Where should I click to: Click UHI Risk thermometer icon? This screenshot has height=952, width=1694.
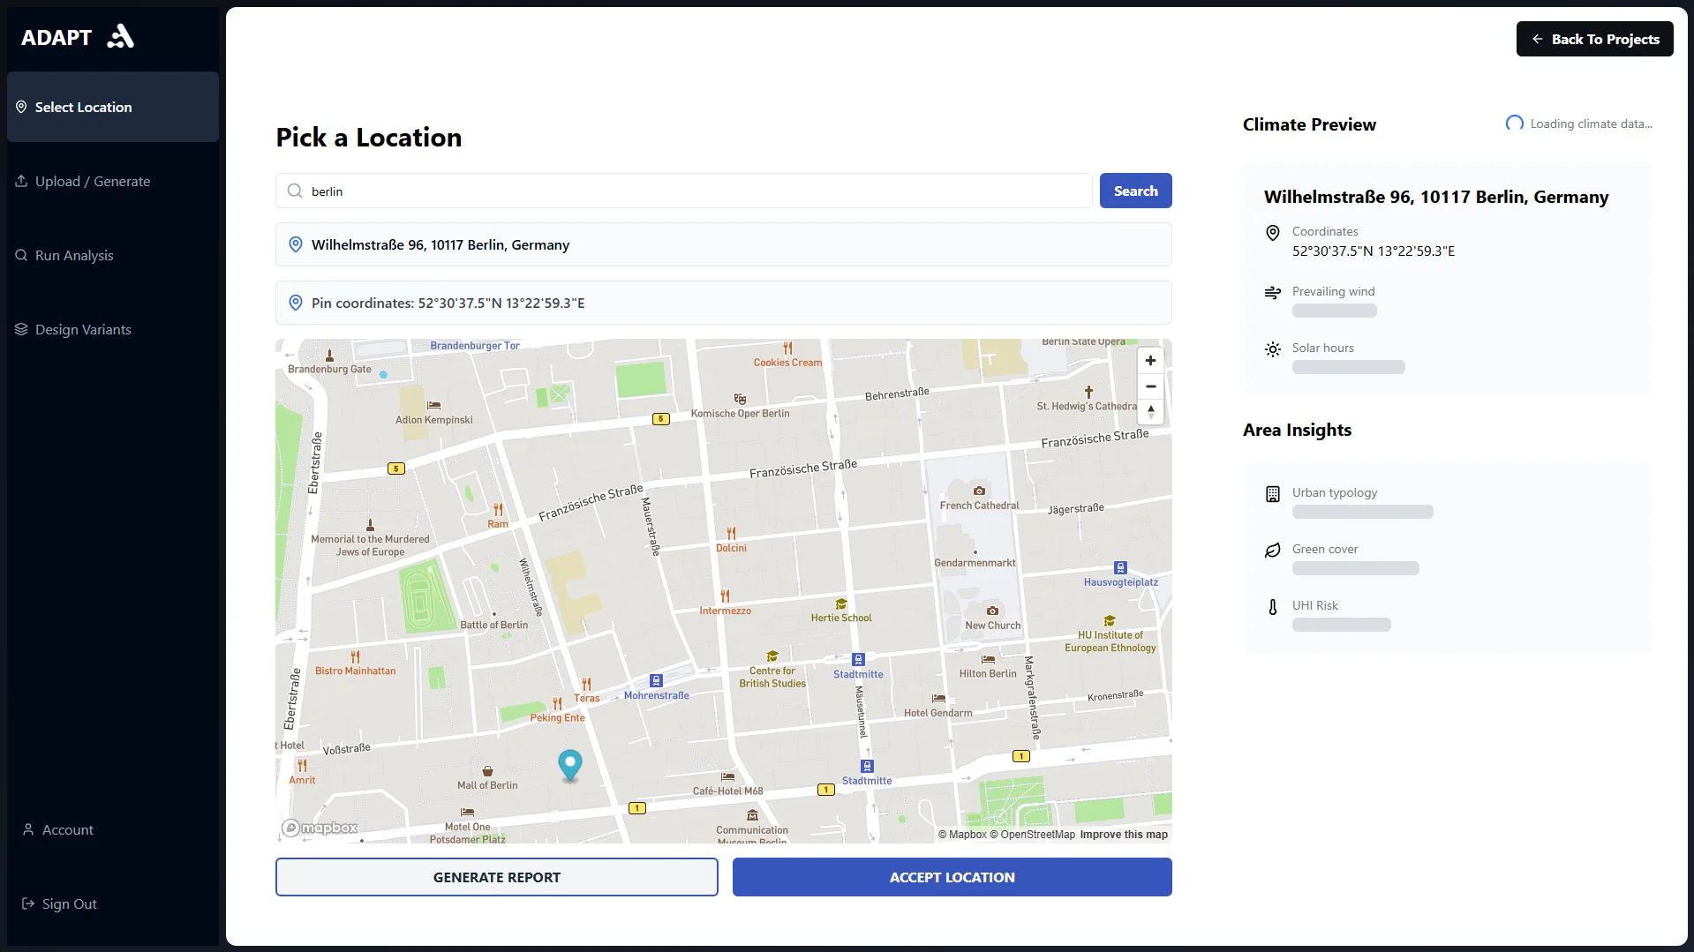1272,607
